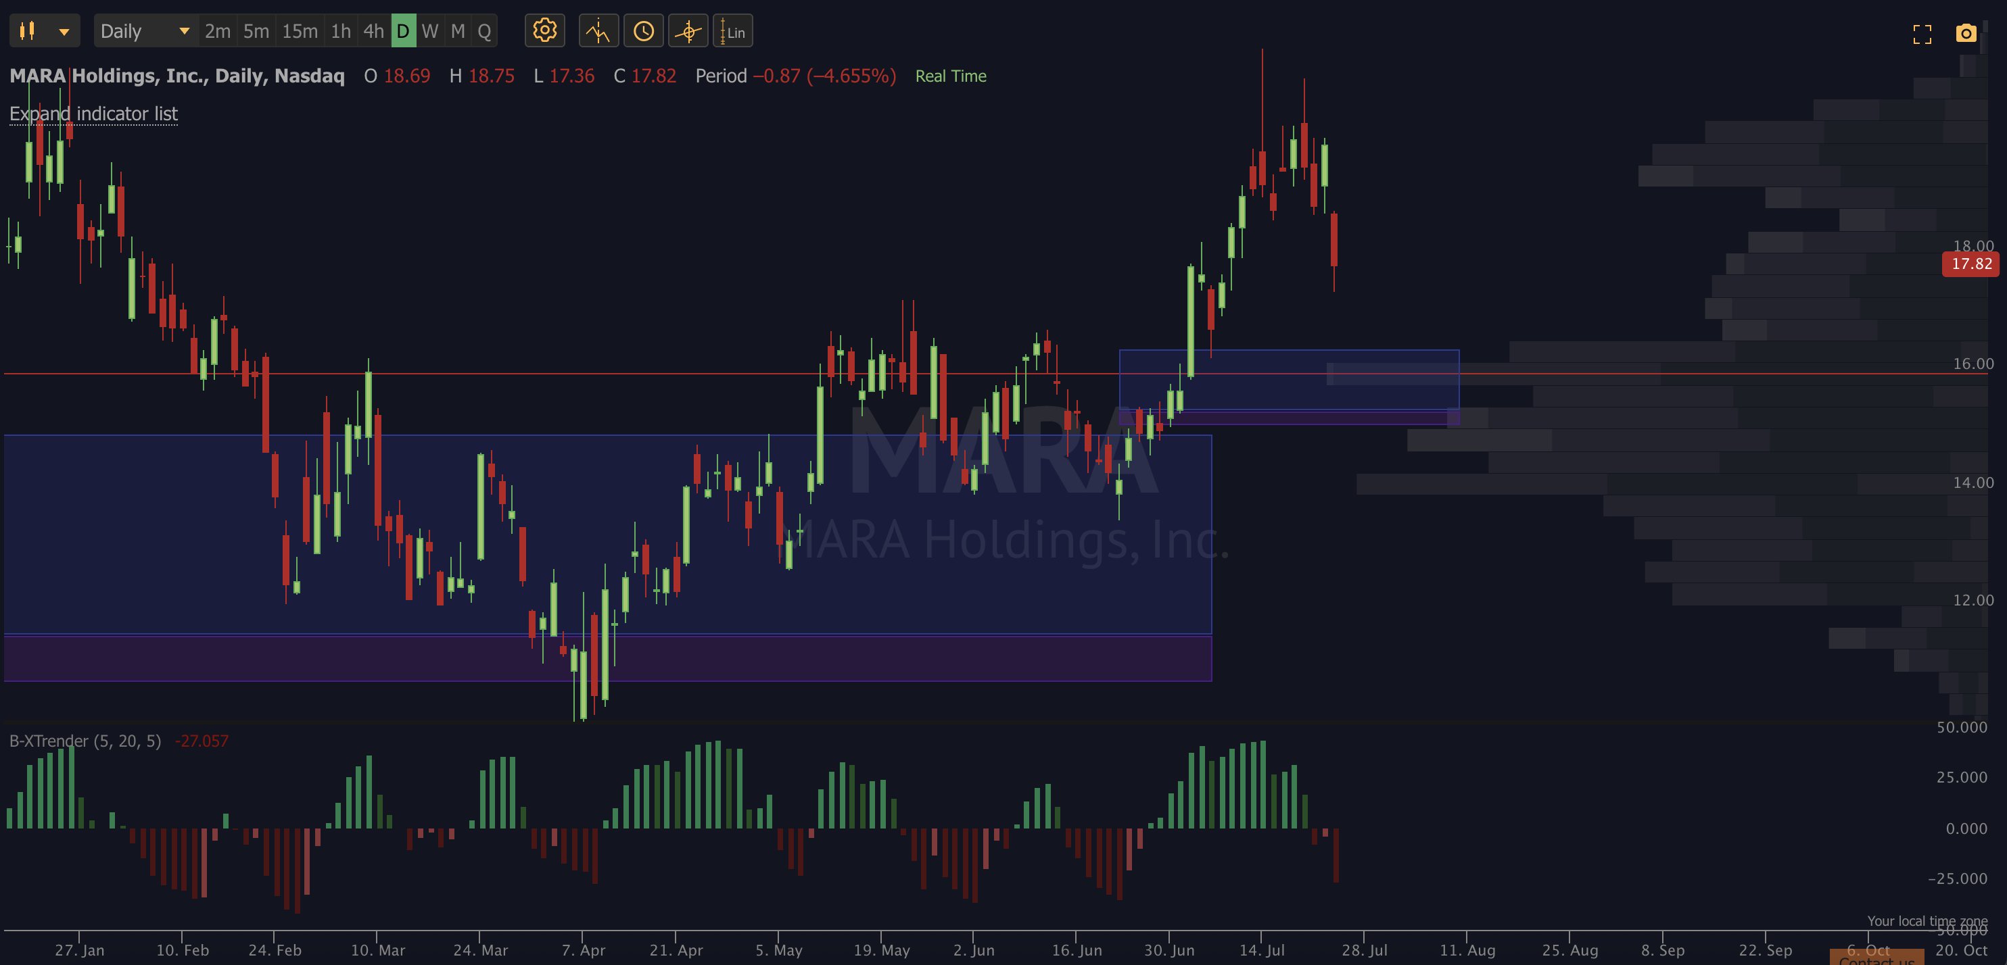Click the candlestick chart type icon
The image size is (2007, 965).
tap(27, 31)
